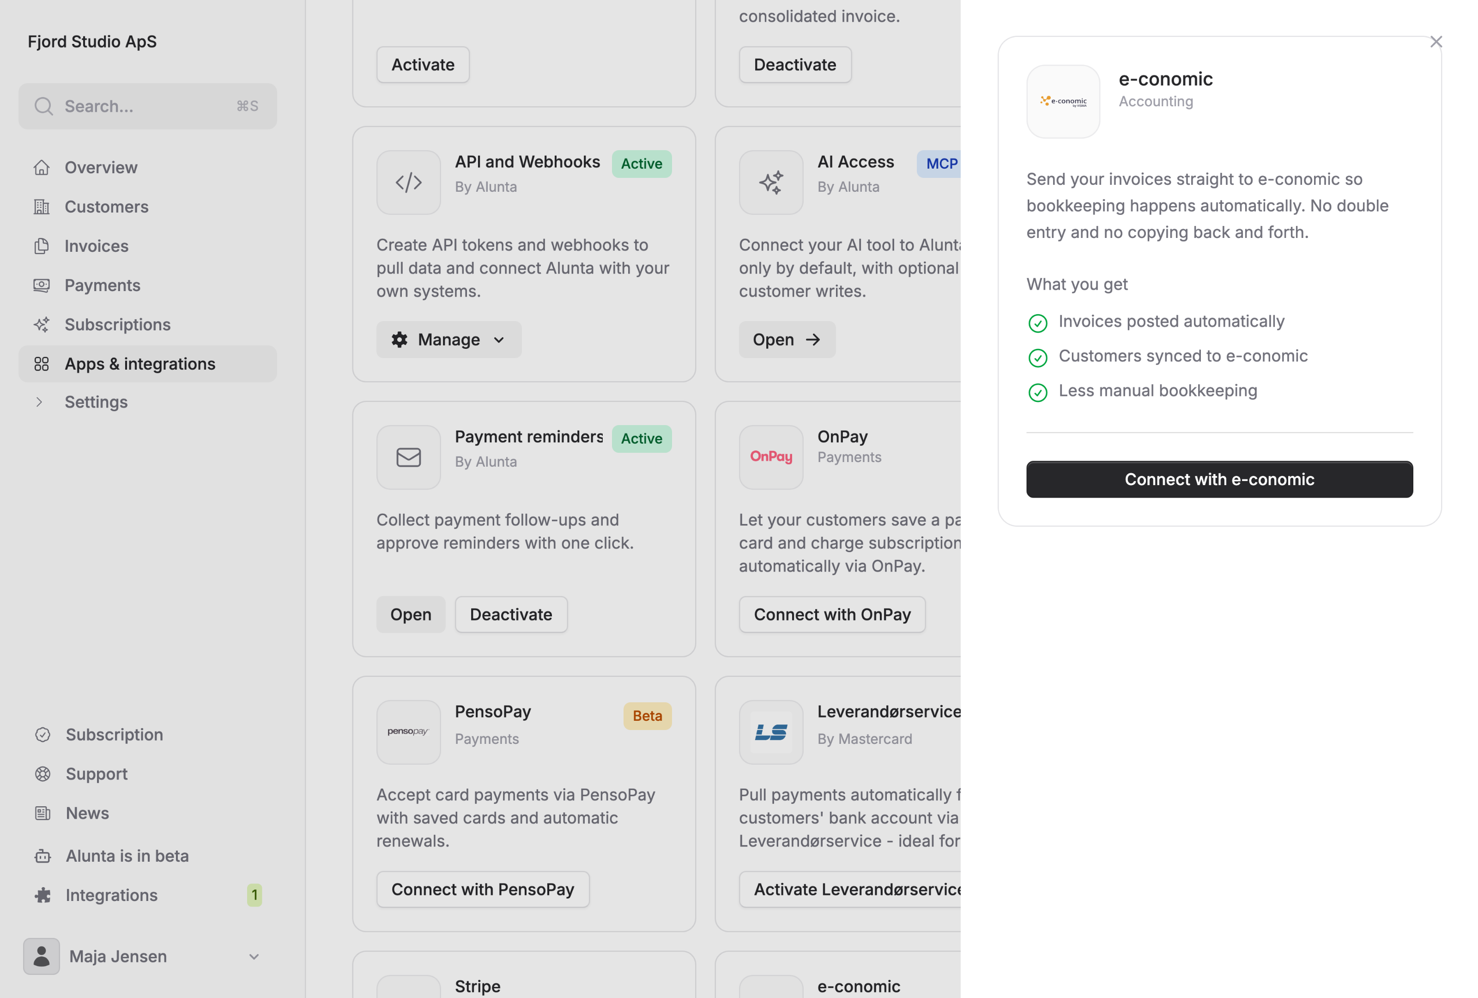Open the Manage dropdown for API and Webhooks

[x=449, y=340]
